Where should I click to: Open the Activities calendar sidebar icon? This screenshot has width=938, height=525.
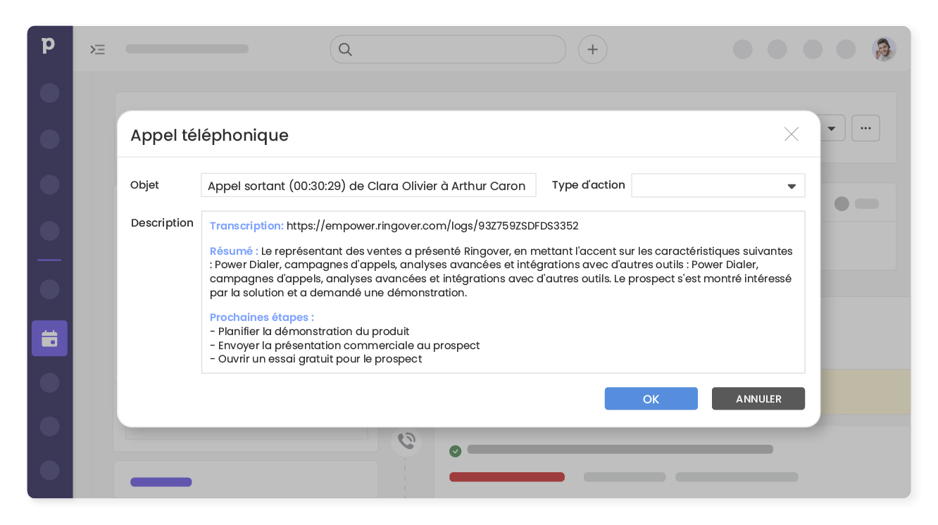[x=49, y=339]
